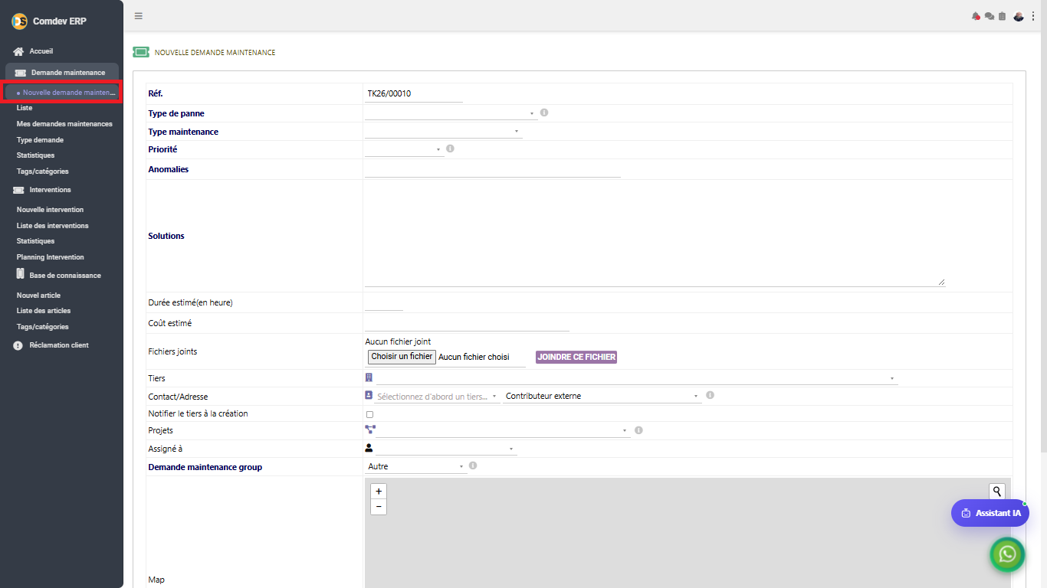Select Planning Intervention in the sidebar
Screen dimensions: 1047x588
coord(51,257)
